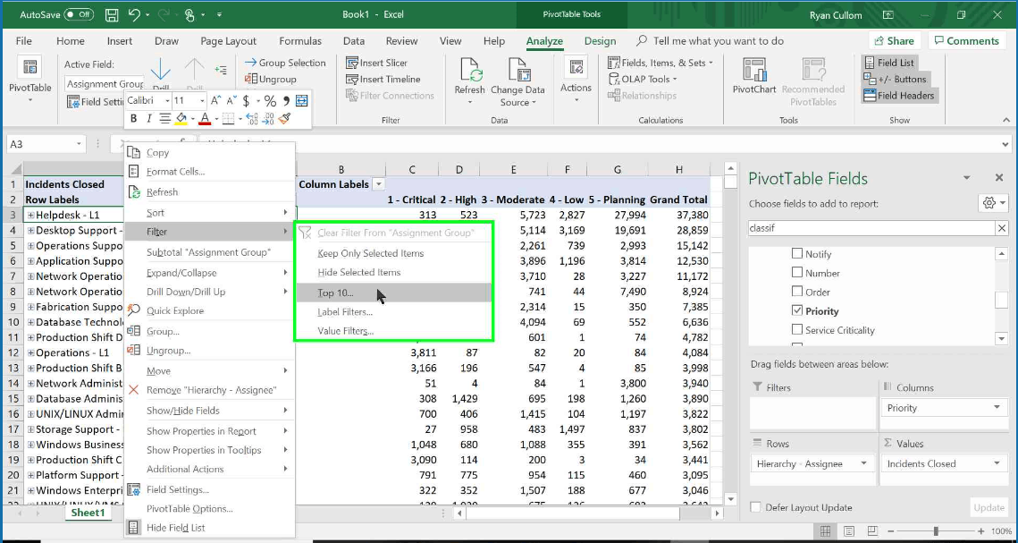
Task: Apply percent style format
Action: [x=269, y=101]
